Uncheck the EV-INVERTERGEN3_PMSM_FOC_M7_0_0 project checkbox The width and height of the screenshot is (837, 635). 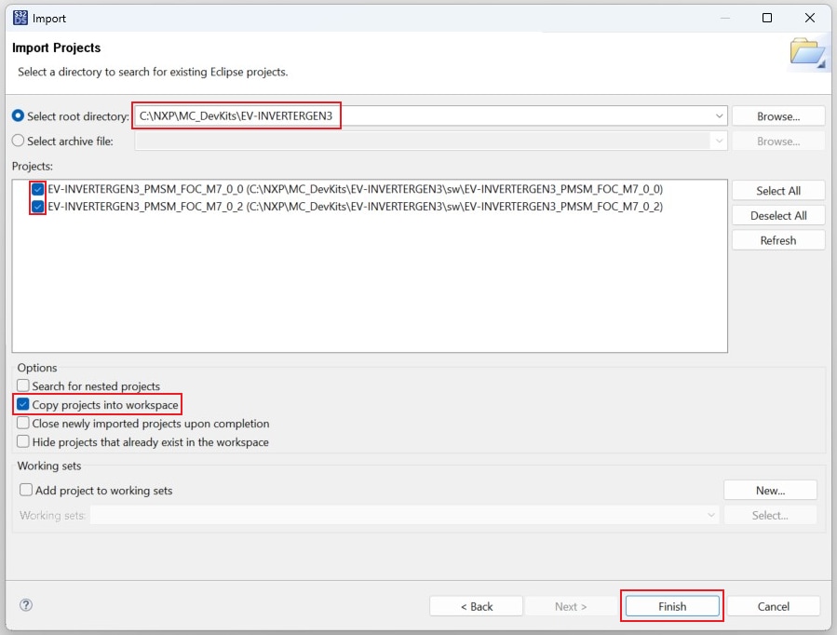(x=38, y=189)
